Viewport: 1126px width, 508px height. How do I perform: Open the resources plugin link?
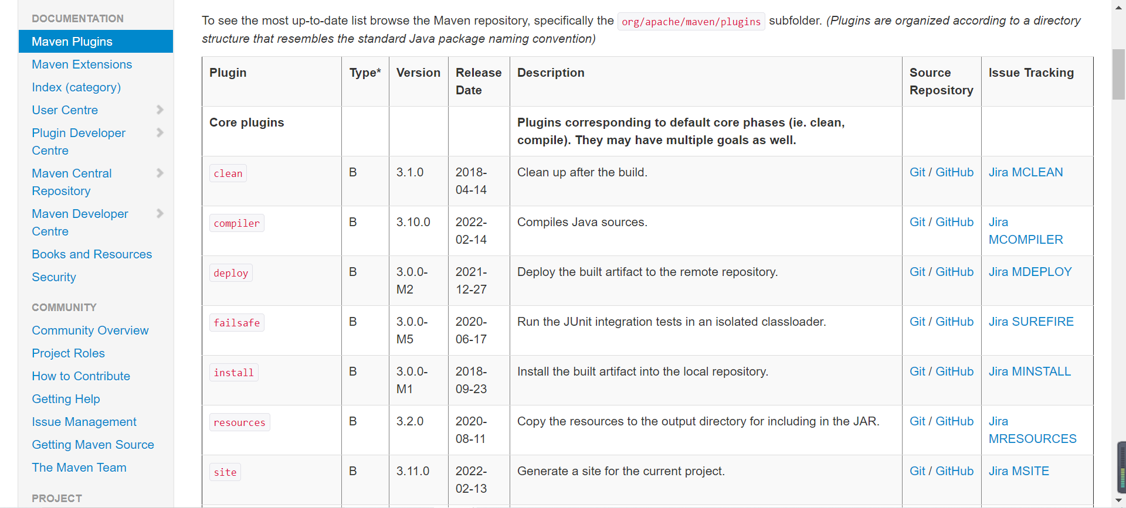tap(240, 422)
